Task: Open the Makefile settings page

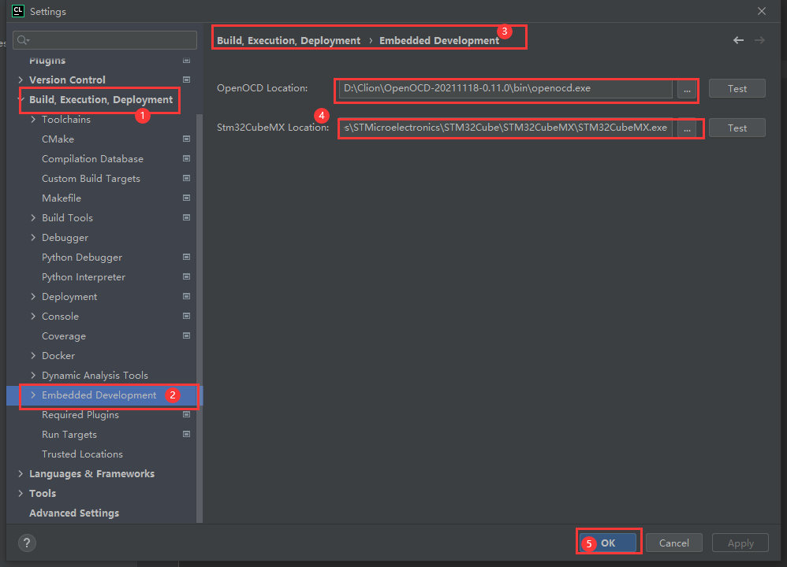Action: coord(62,198)
